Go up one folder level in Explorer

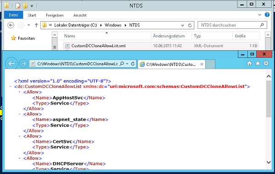click(x=36, y=25)
